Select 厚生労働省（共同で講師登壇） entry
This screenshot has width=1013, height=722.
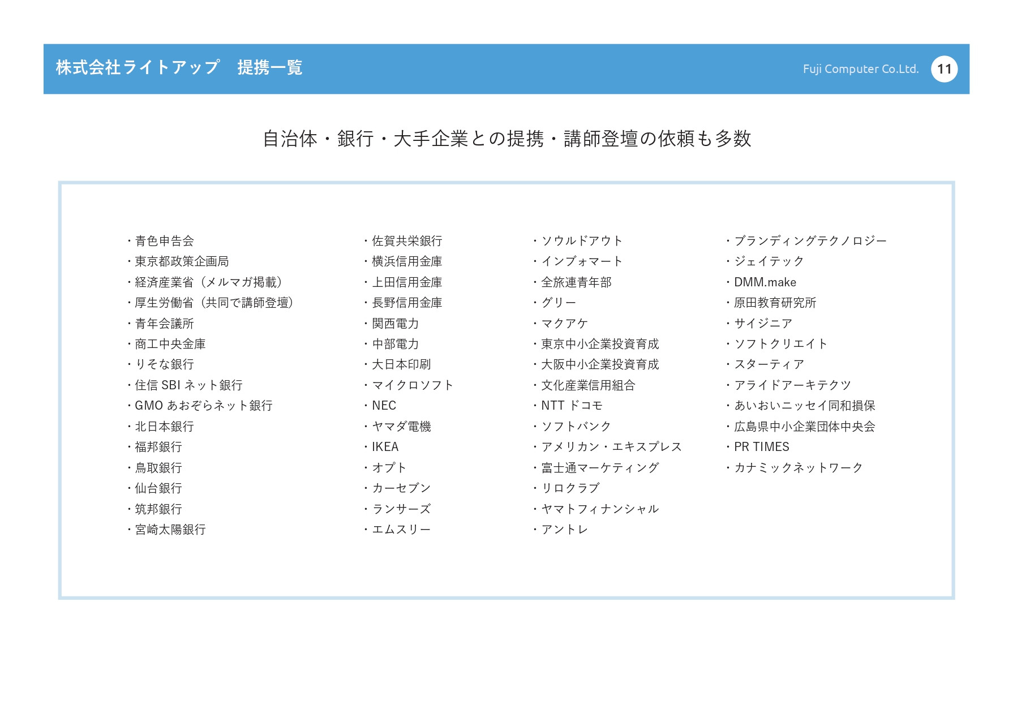click(x=211, y=303)
